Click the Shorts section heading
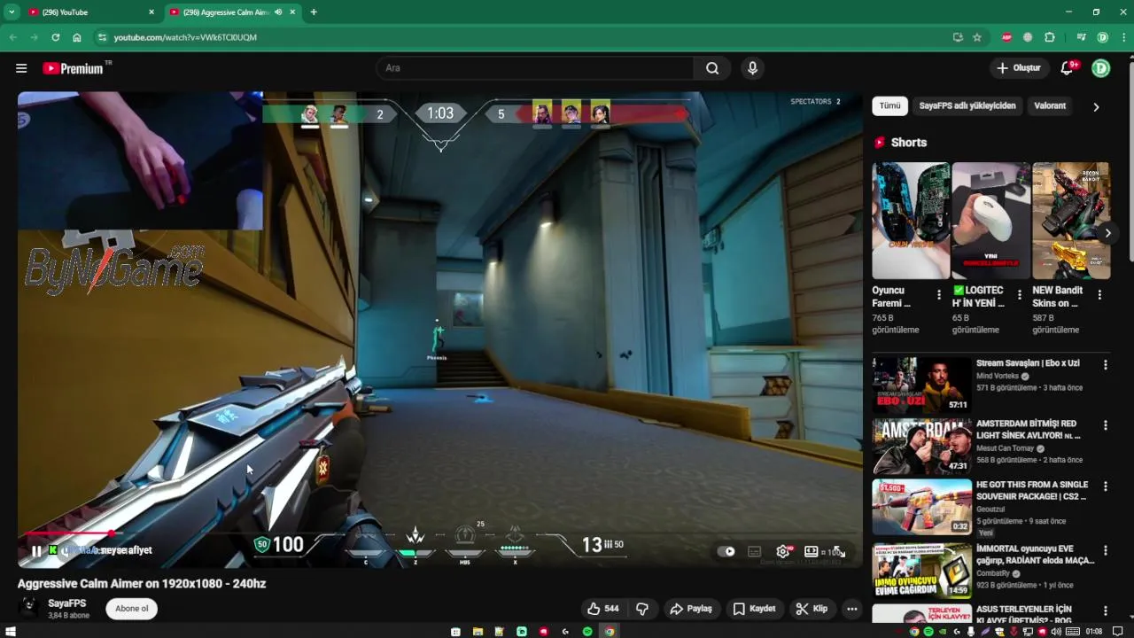Viewport: 1134px width, 638px height. [x=909, y=142]
